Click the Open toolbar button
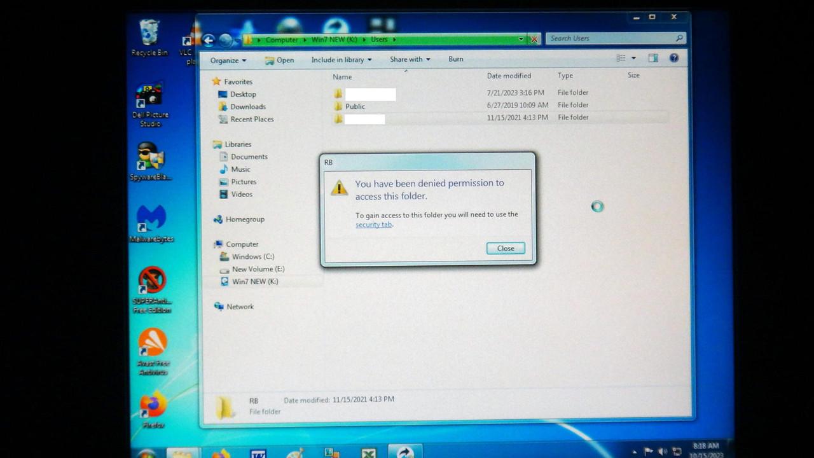The width and height of the screenshot is (814, 458). point(280,60)
